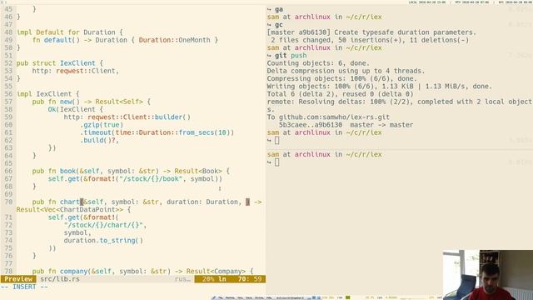Click the -- INSERT -- mode text

point(24,287)
